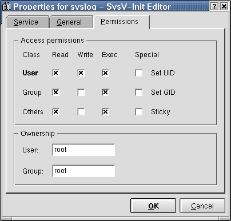Uncheck User Read permission
Image resolution: width=231 pixels, height=221 pixels.
[56, 73]
